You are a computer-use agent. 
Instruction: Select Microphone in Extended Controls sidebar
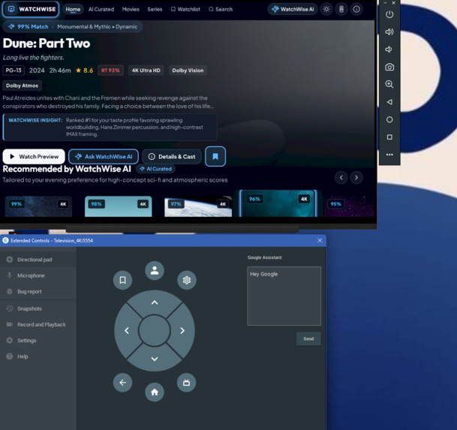[38, 275]
